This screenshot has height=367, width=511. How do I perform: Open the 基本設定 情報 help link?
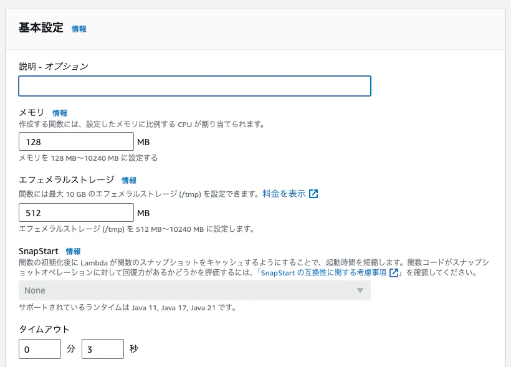[79, 29]
